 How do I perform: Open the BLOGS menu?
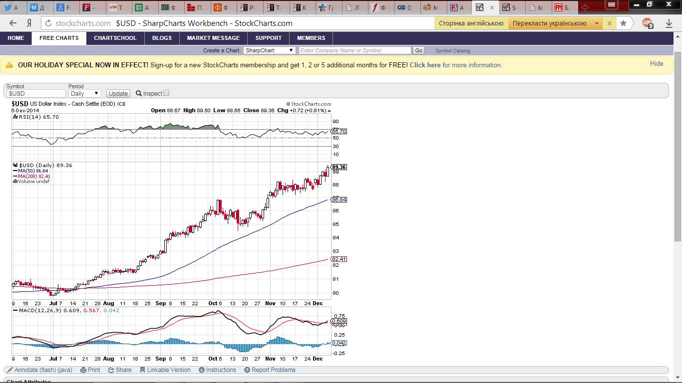pos(162,38)
